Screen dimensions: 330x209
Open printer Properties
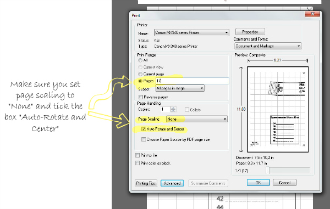(x=250, y=32)
